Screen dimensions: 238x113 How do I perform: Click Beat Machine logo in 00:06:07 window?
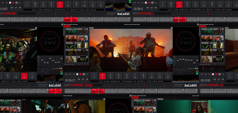pos(73,85)
